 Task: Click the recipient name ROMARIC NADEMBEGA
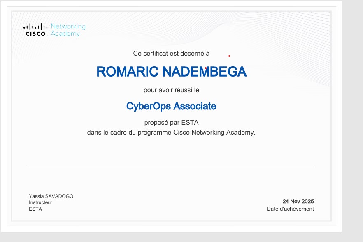[x=171, y=71]
